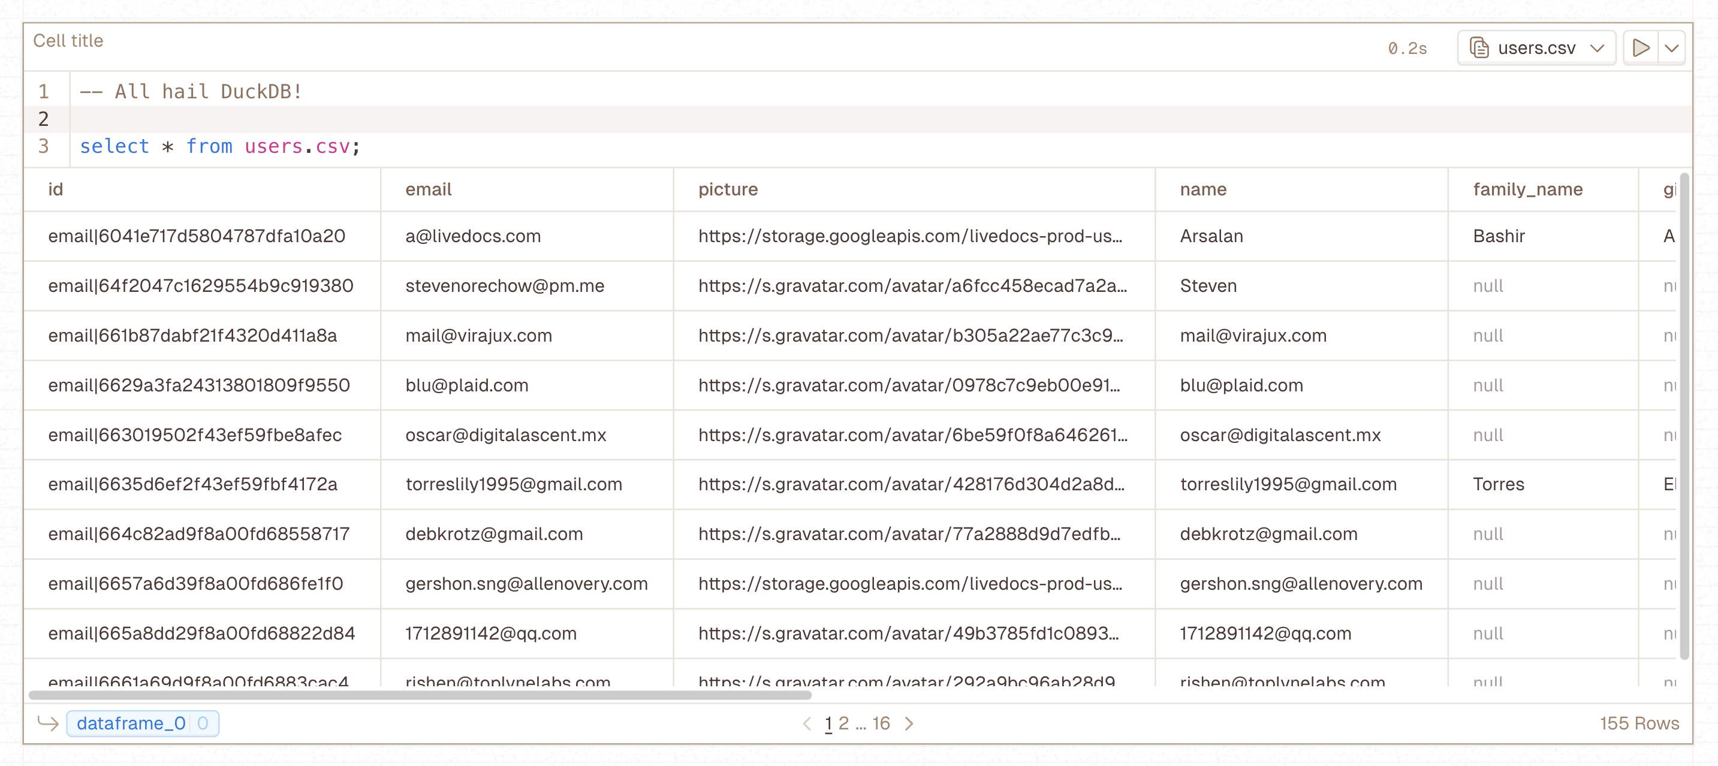The image size is (1718, 766).
Task: Jump to results page 2
Action: 845,723
